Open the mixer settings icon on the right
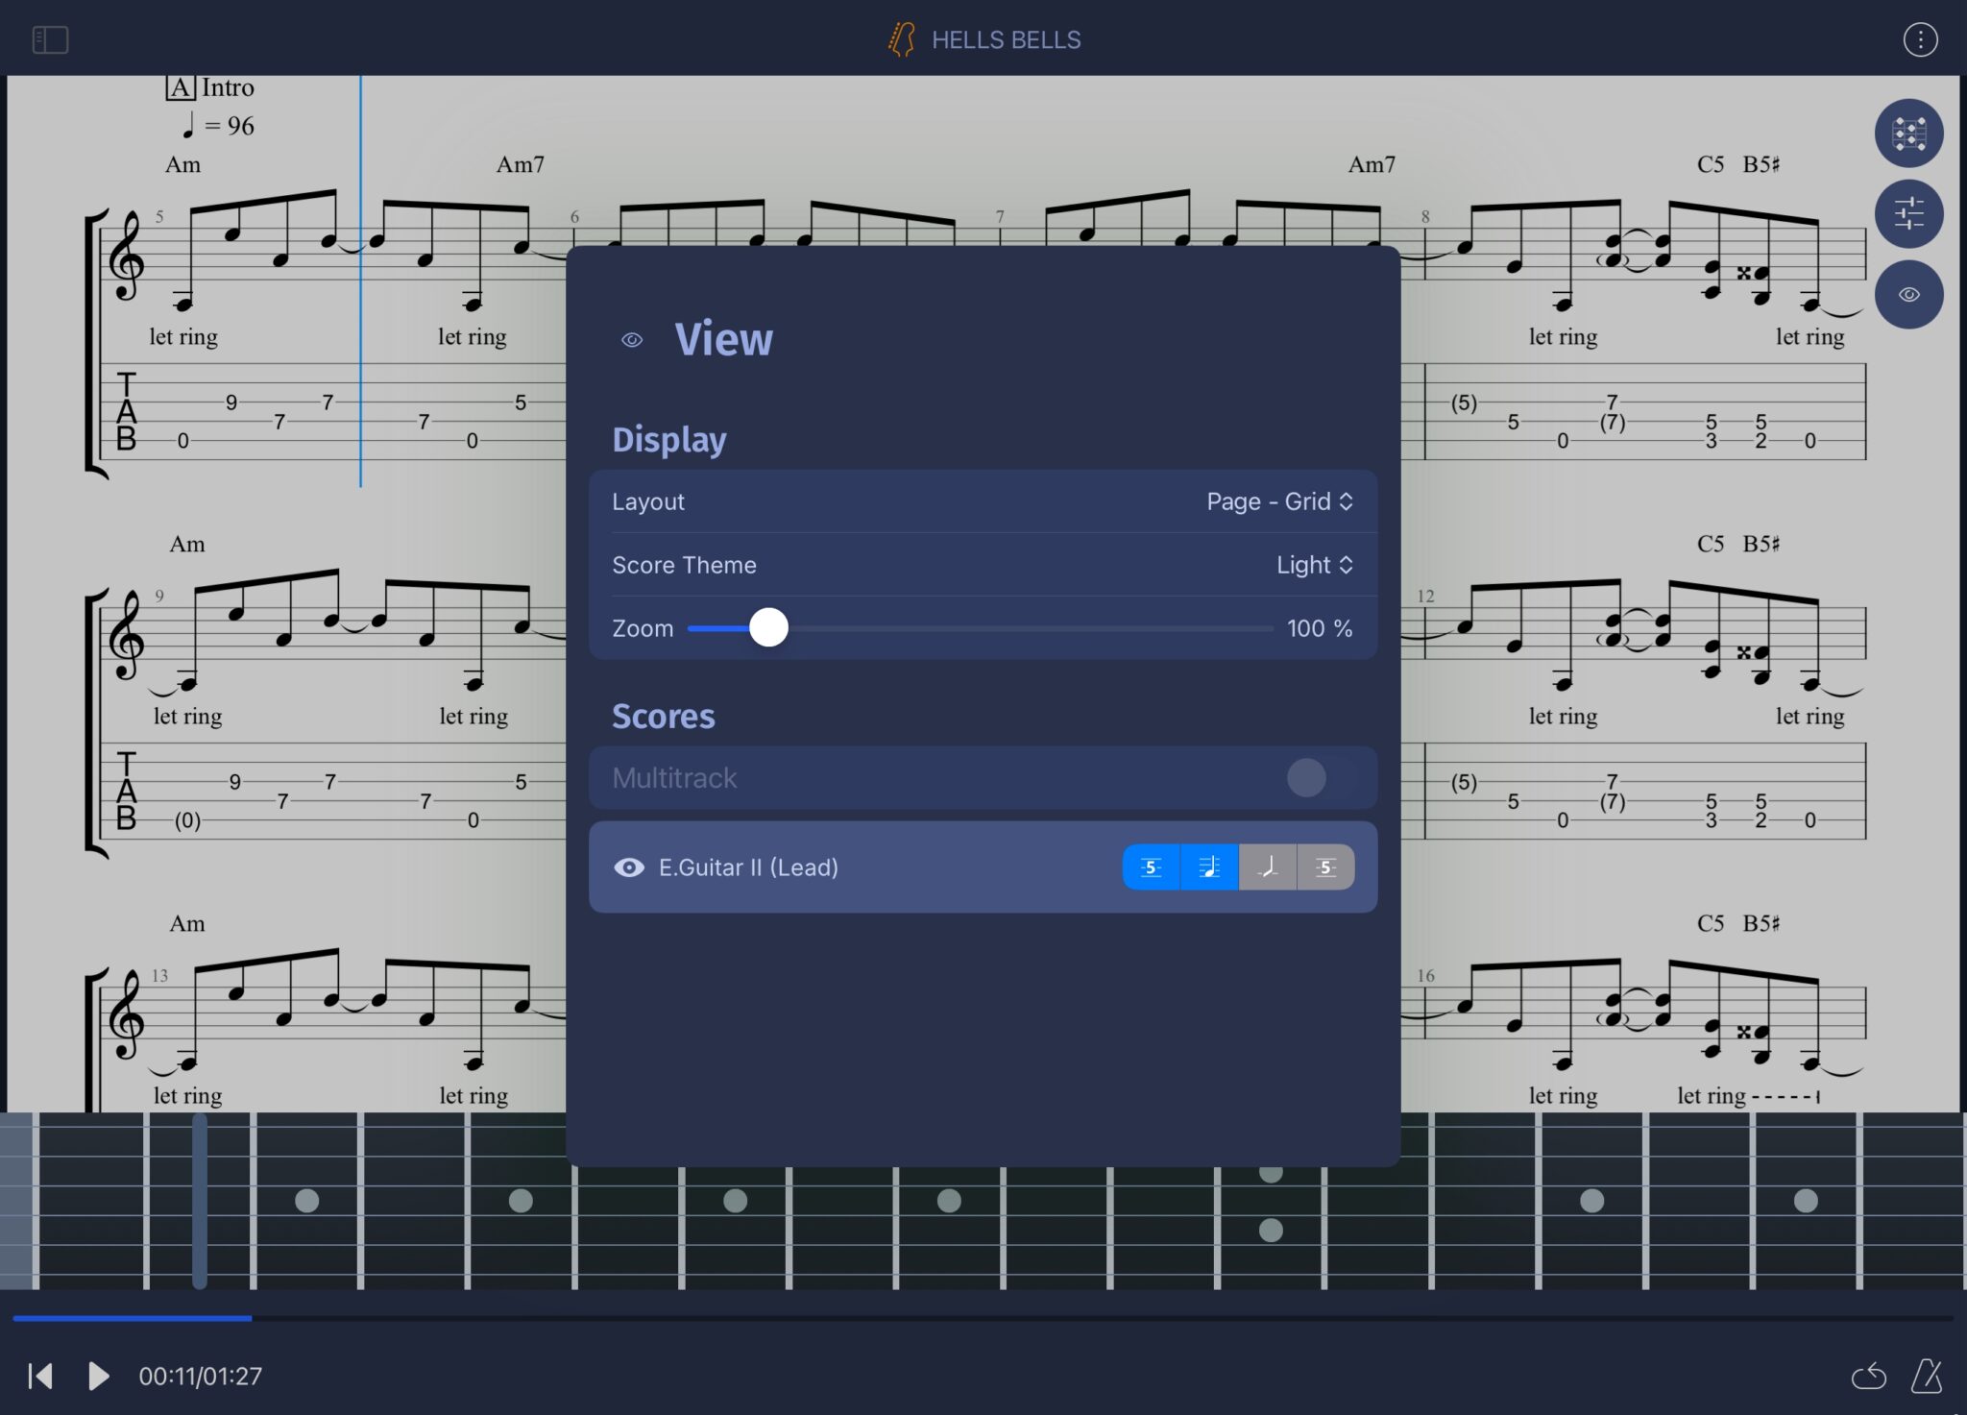The width and height of the screenshot is (1967, 1415). click(1908, 213)
